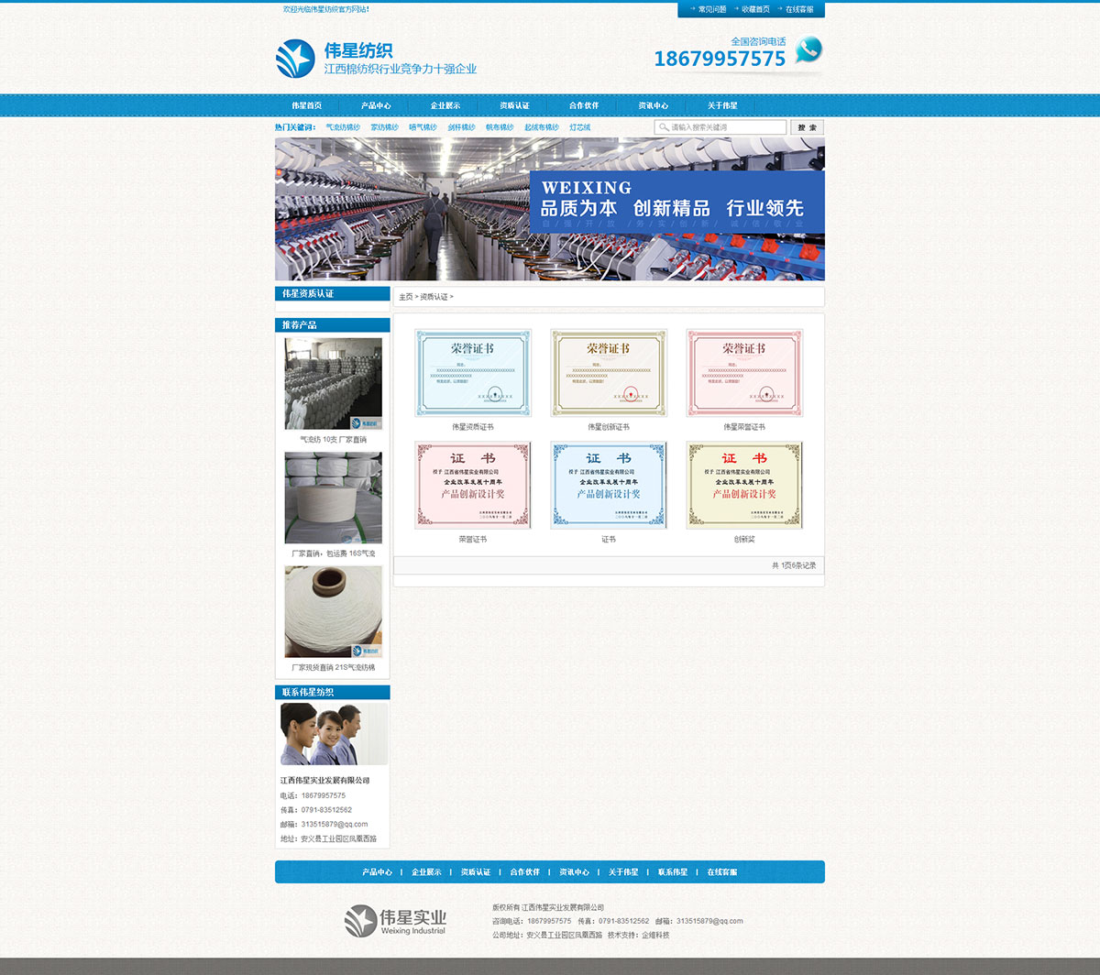Click the search keyword input field
The width and height of the screenshot is (1100, 975).
726,127
